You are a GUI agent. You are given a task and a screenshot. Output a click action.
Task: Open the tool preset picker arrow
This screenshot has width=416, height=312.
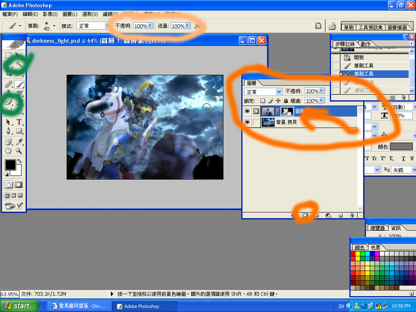[20, 26]
